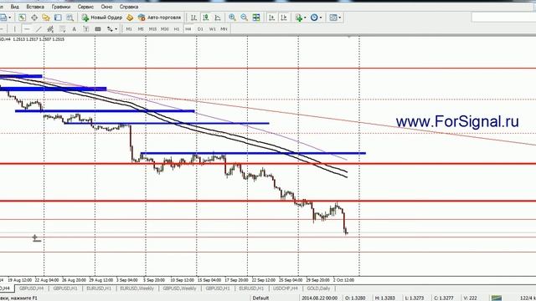
Task: Launch MetaEditor via the yellow book icon
Action: (x=130, y=18)
